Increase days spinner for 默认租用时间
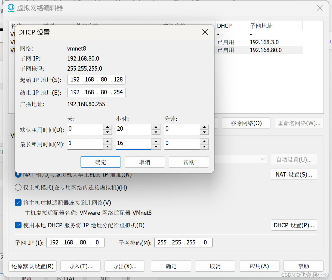The height and width of the screenshot is (280, 332). (107, 127)
